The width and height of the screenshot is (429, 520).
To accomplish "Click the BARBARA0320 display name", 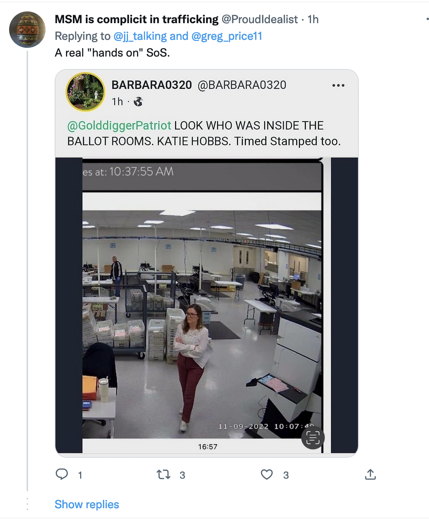I will (152, 85).
